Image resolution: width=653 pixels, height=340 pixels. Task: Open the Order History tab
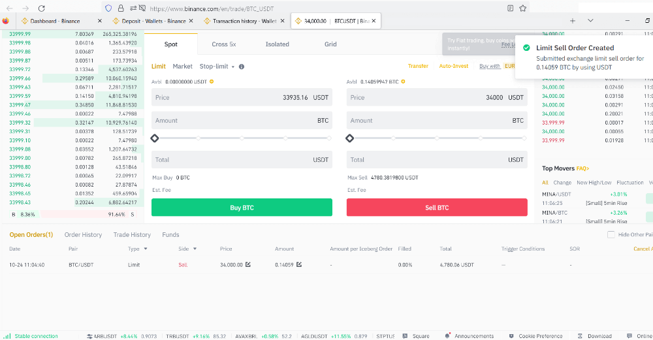pyautogui.click(x=84, y=235)
